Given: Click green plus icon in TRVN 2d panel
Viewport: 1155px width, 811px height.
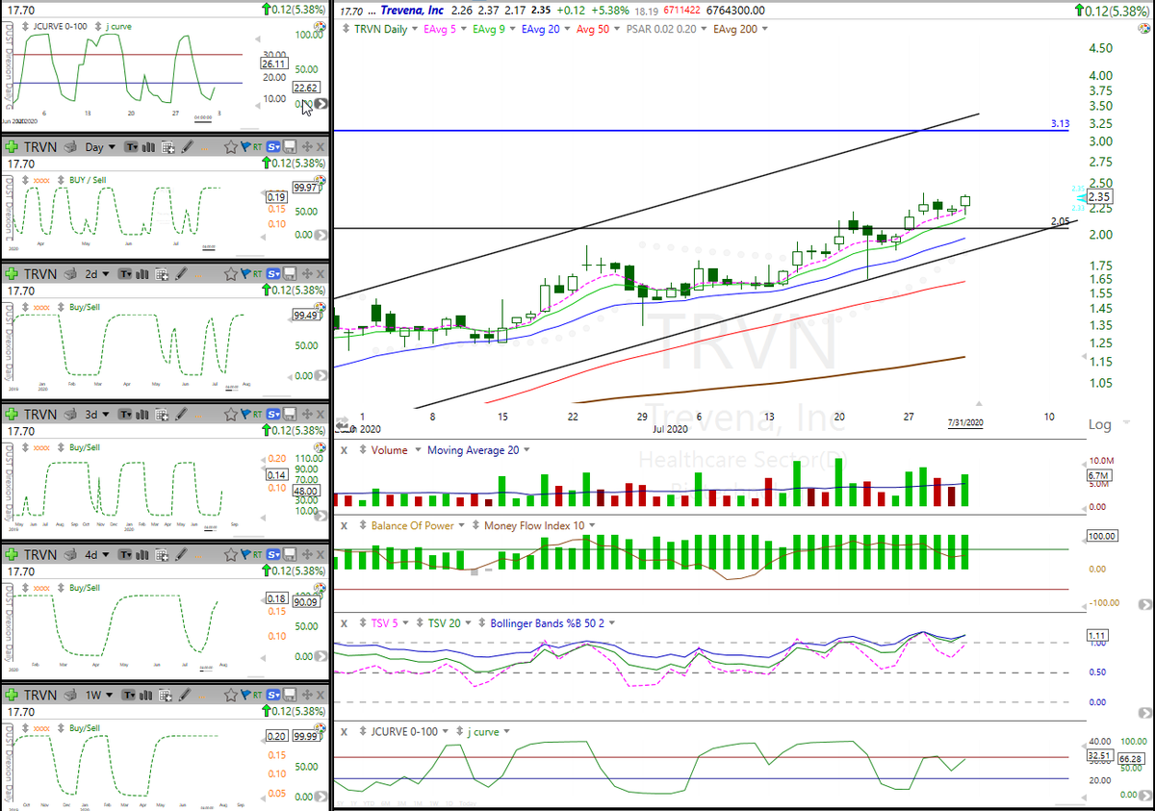Looking at the screenshot, I should [12, 273].
